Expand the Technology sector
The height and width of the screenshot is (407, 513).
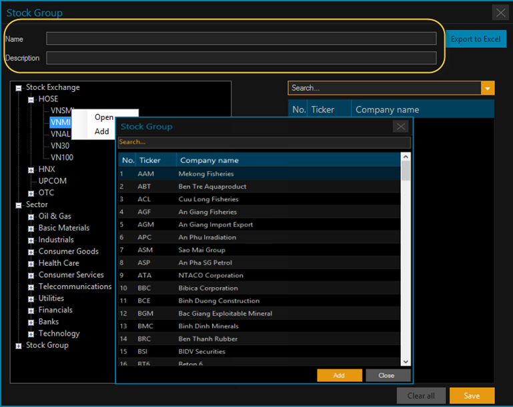click(31, 334)
